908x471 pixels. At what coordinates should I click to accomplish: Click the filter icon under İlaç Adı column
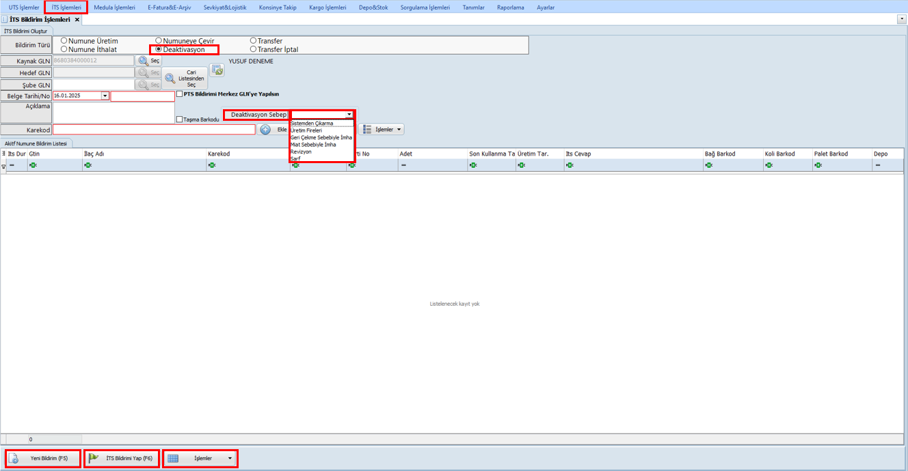pyautogui.click(x=87, y=165)
